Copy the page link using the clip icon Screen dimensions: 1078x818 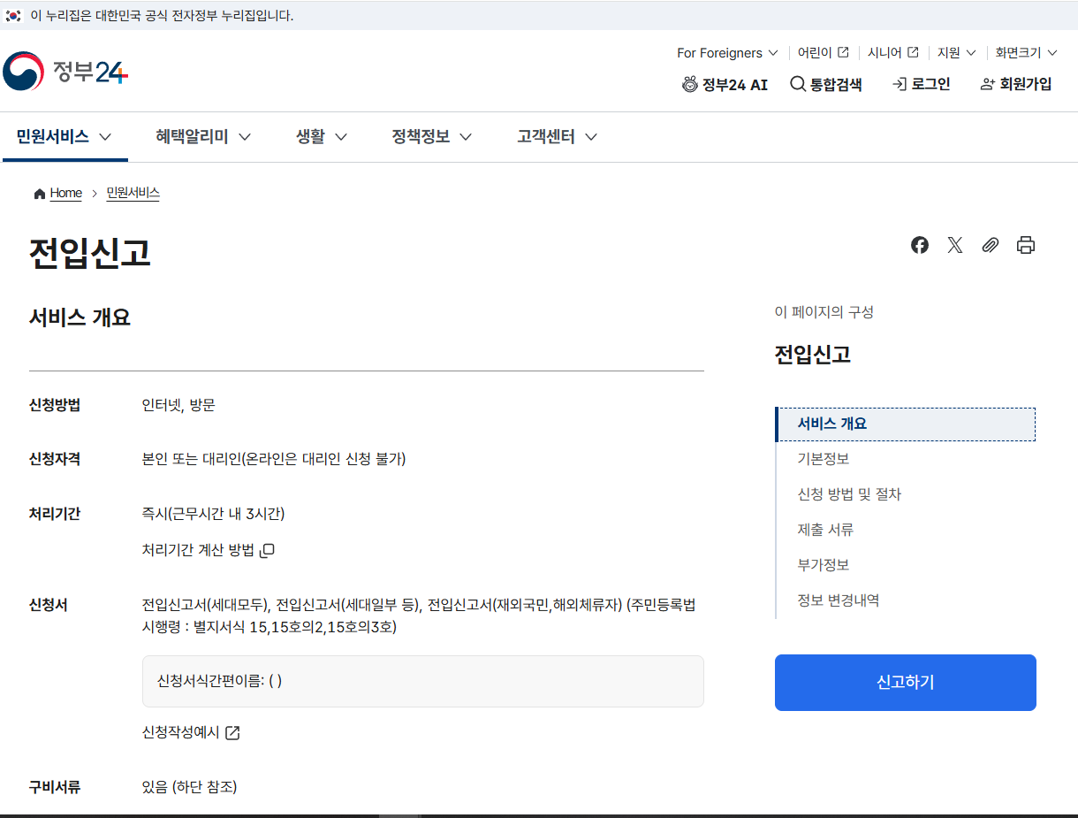[990, 245]
